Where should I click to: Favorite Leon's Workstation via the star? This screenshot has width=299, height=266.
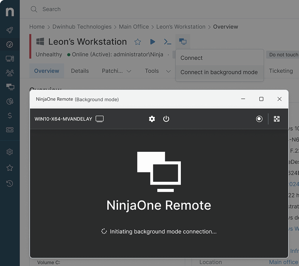tap(138, 42)
